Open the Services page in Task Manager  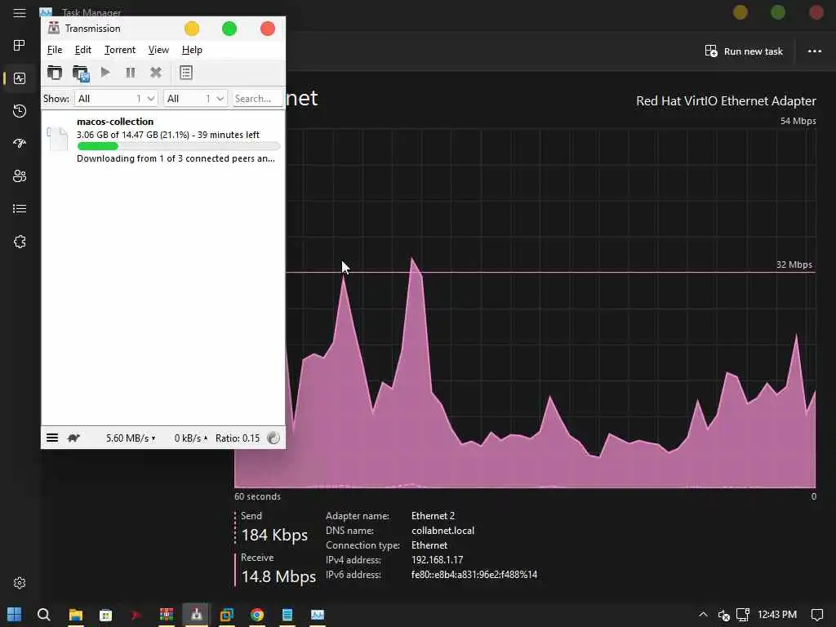point(20,242)
